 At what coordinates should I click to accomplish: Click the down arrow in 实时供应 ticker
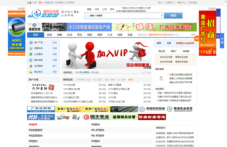tap(146, 72)
